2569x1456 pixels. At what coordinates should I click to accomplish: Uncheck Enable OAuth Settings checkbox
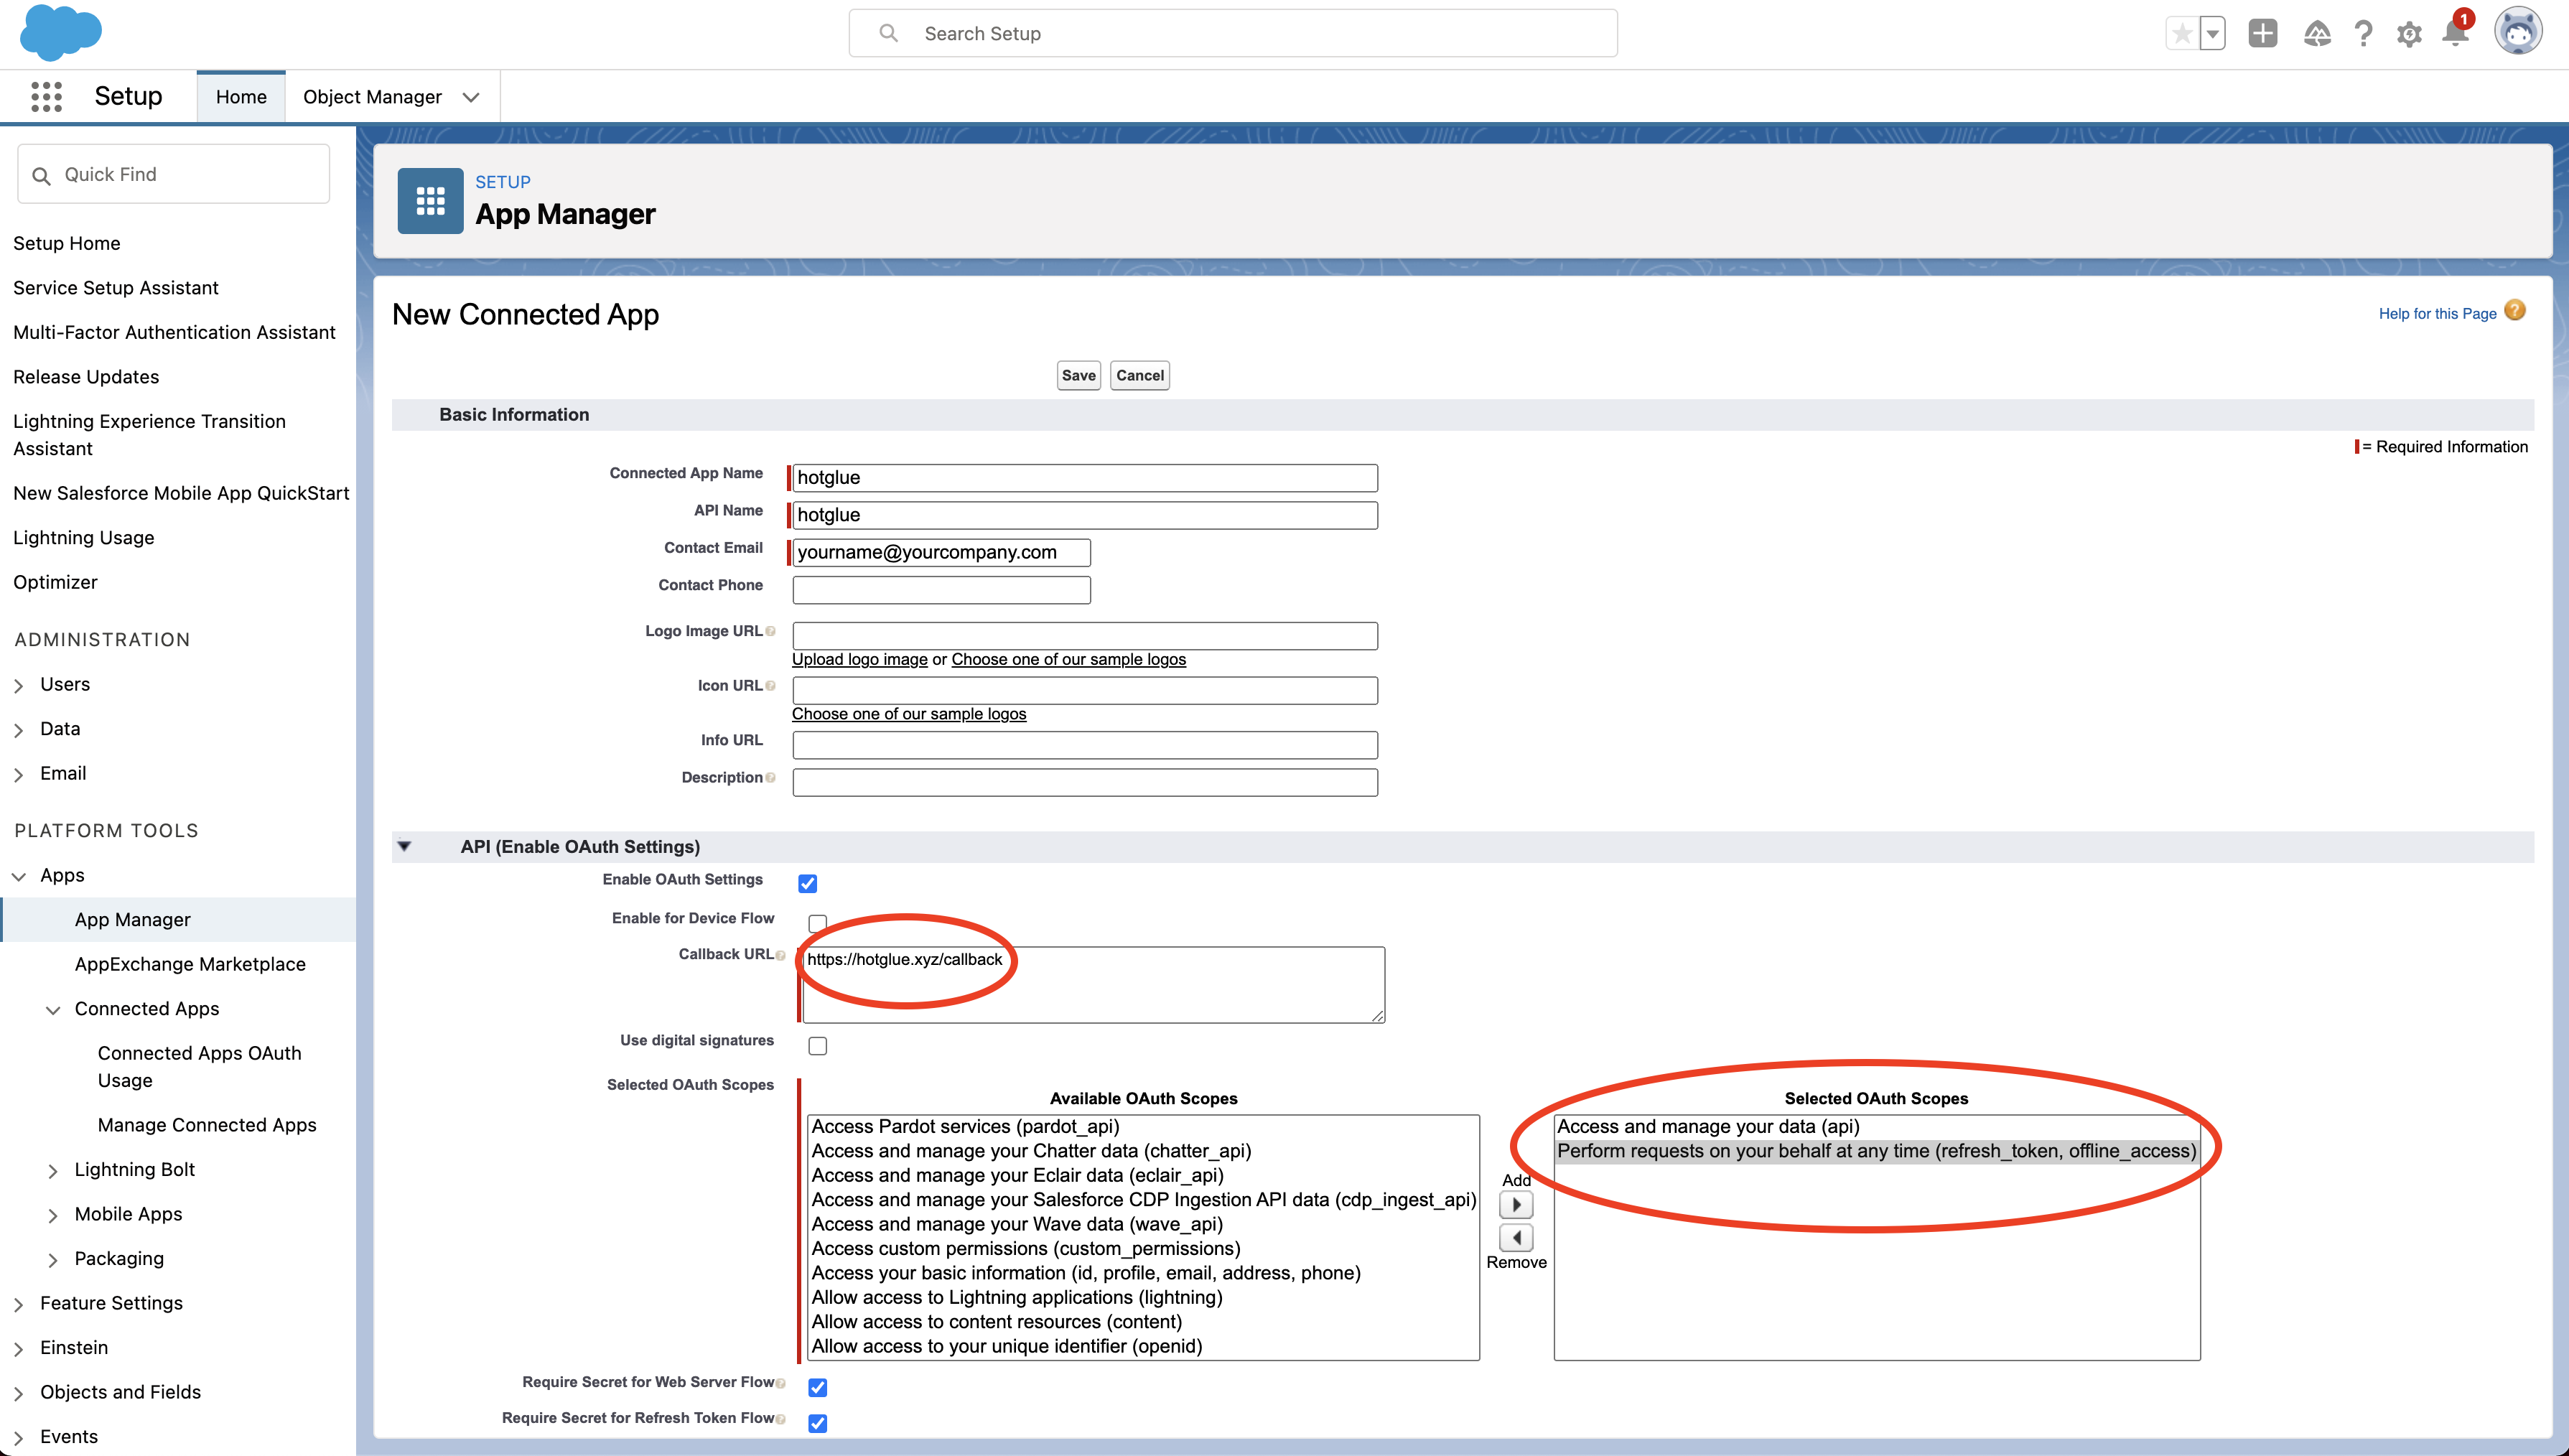[808, 884]
